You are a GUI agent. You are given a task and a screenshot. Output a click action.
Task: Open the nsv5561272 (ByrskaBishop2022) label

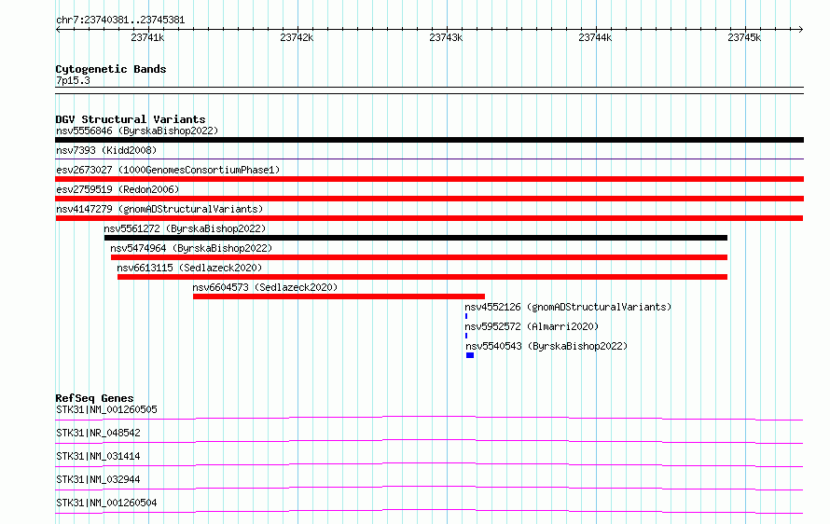pyautogui.click(x=185, y=228)
